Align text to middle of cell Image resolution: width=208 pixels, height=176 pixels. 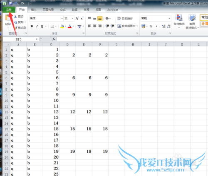point(94,18)
